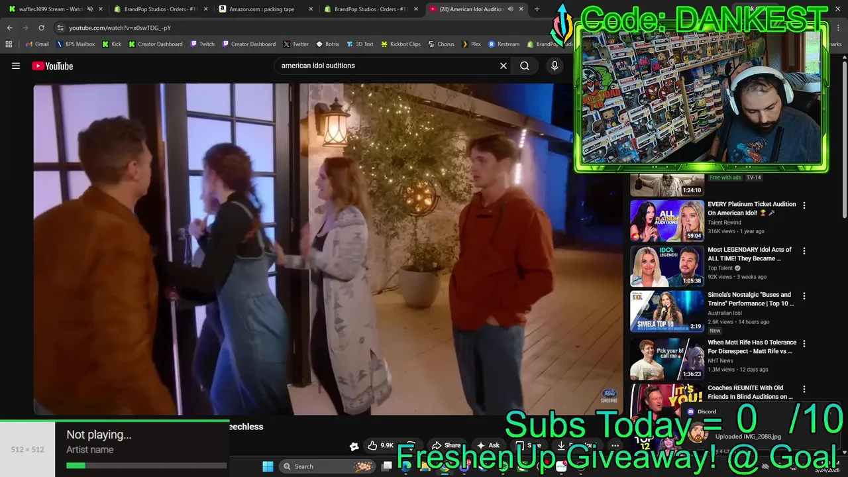Switch to the first BrandPop Studios Orders tab
The image size is (848, 477).
click(160, 9)
